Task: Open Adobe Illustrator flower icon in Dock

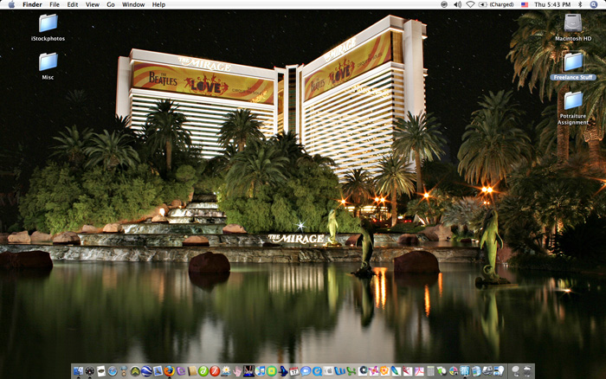Action: [384, 371]
